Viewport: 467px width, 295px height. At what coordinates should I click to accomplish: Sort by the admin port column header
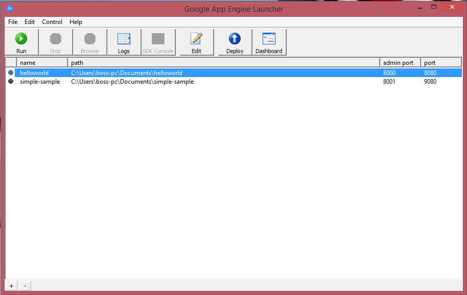400,62
